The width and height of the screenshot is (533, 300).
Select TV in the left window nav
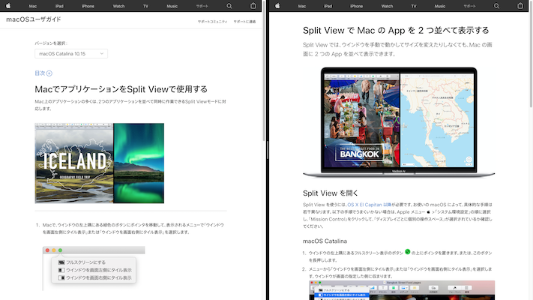146,6
